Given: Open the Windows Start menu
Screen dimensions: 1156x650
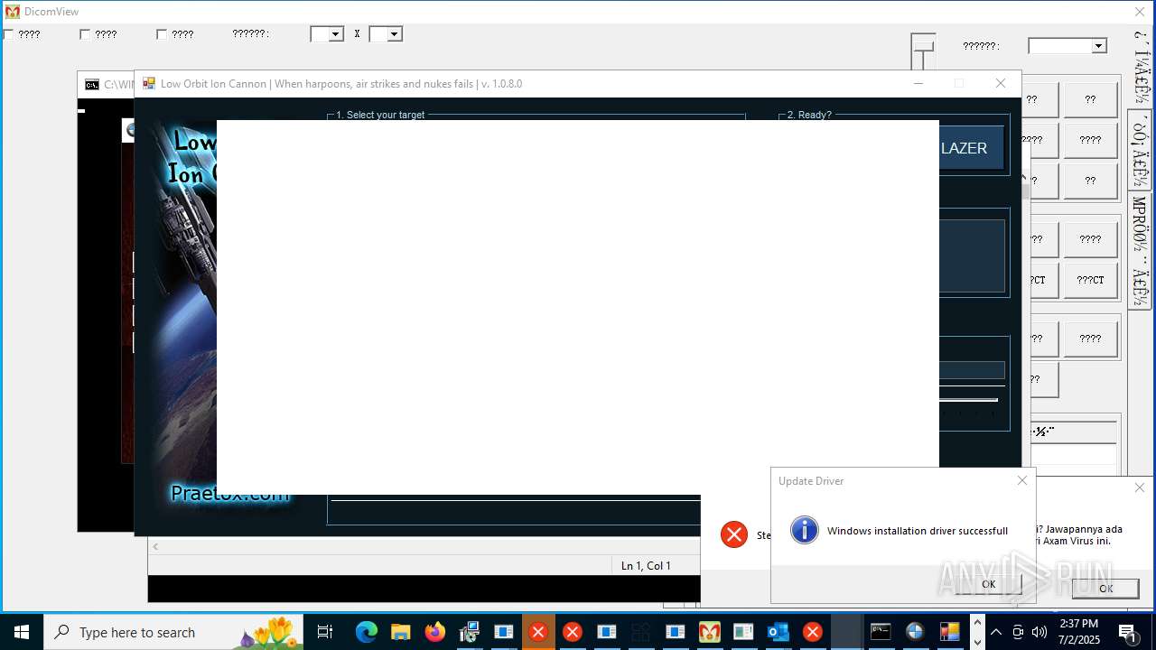Looking at the screenshot, I should [22, 632].
